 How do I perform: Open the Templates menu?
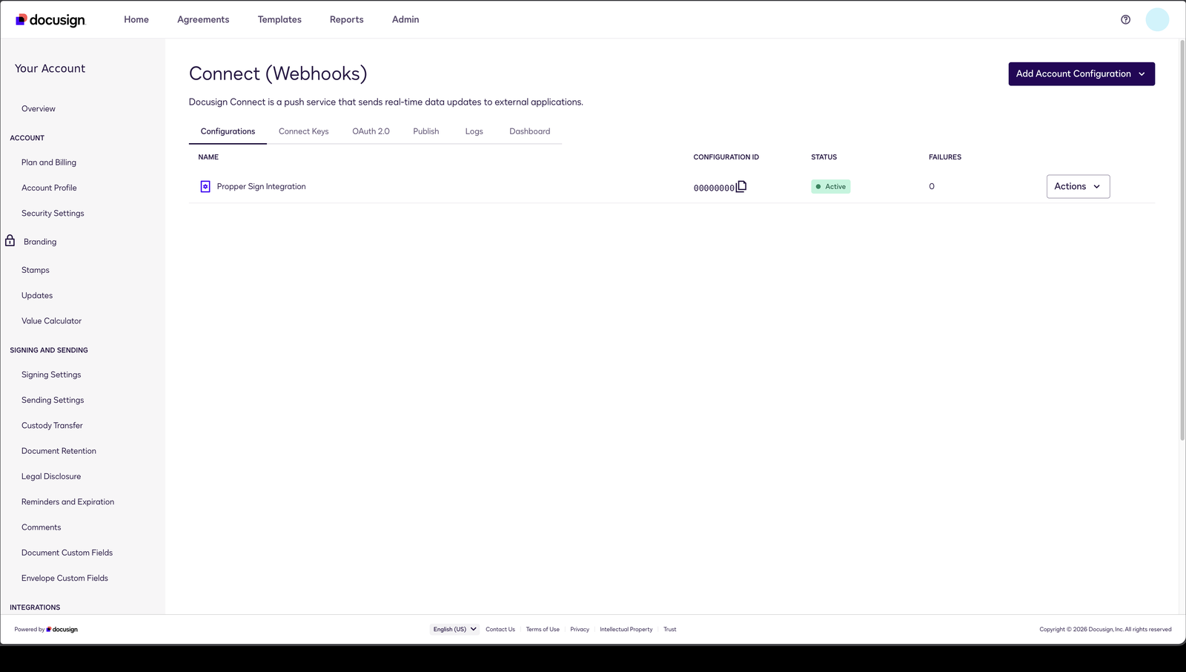[279, 20]
